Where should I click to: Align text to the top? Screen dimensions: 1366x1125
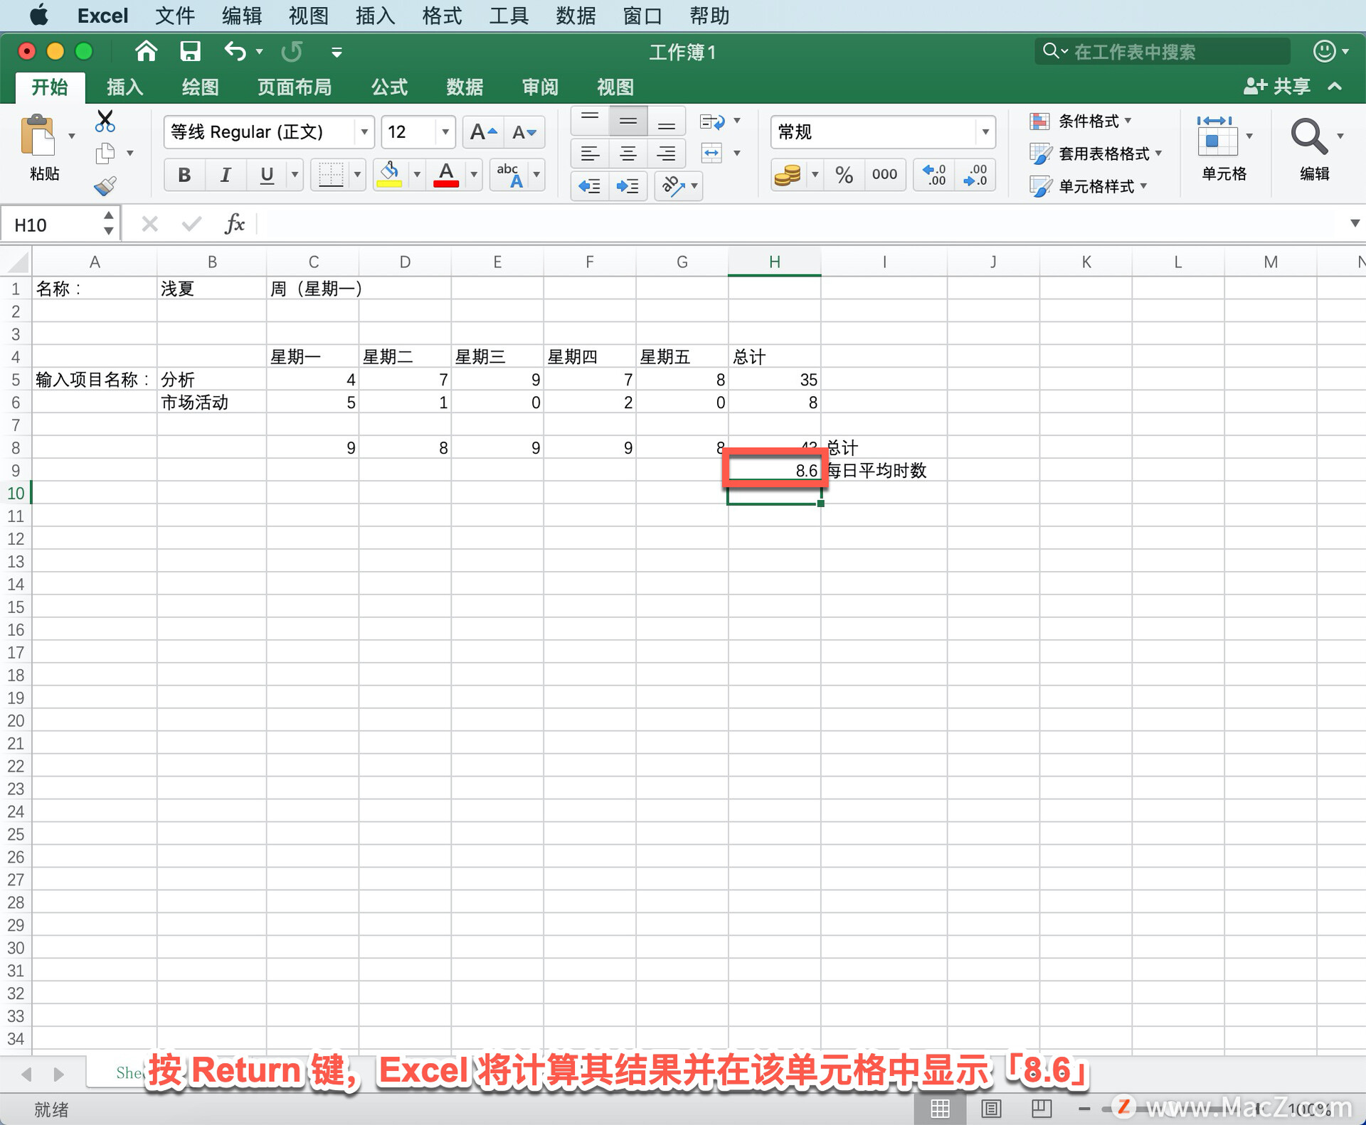pos(590,121)
